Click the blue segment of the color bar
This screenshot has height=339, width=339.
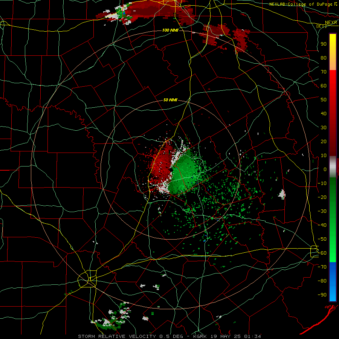tap(333, 281)
